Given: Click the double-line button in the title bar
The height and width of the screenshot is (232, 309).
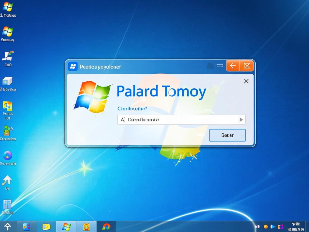Looking at the screenshot, I should click(220, 66).
